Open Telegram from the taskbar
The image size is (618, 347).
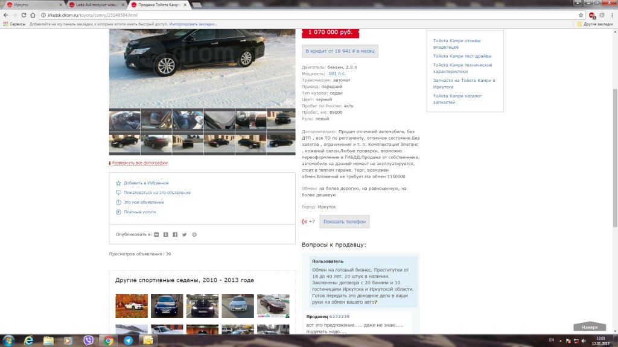pos(129,340)
